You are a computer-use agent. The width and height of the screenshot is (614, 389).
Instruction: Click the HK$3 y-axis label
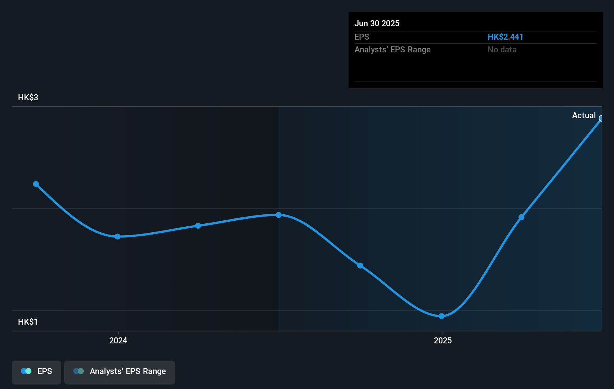click(x=28, y=97)
